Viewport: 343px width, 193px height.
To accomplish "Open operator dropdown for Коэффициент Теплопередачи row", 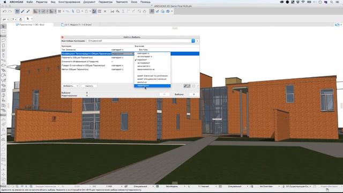I will 123,54.
